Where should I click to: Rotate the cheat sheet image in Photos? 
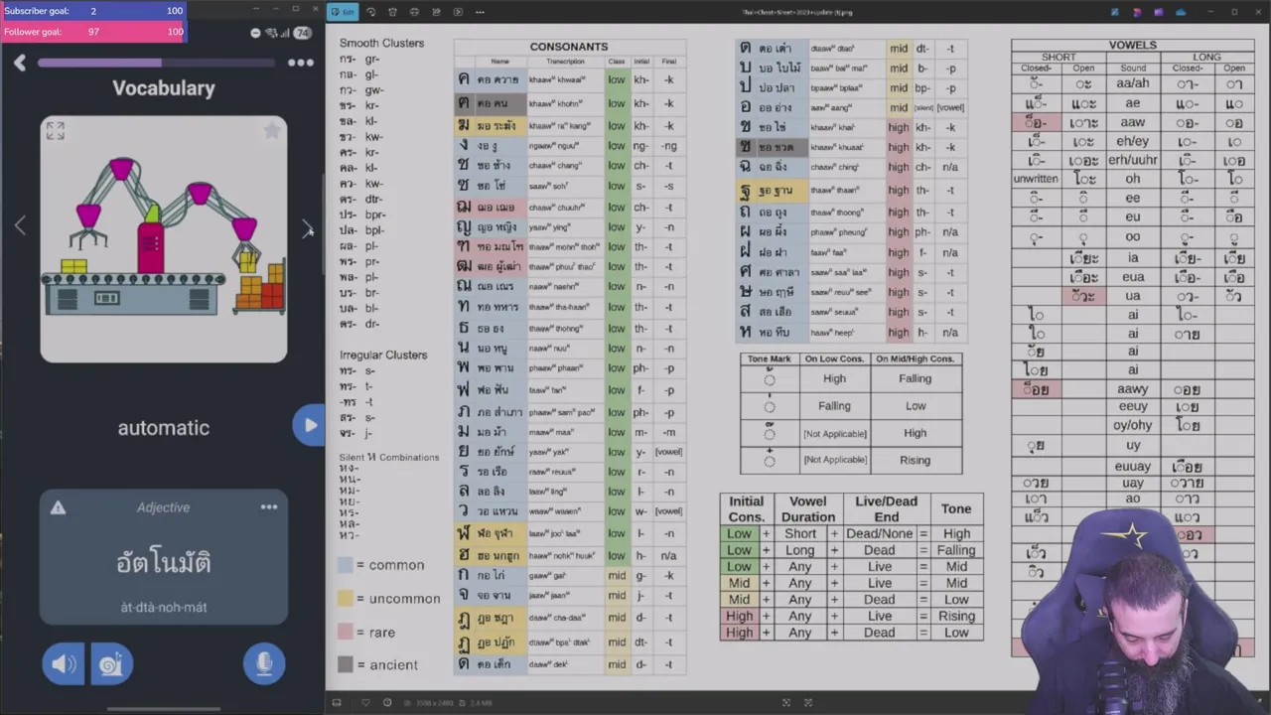(x=371, y=12)
